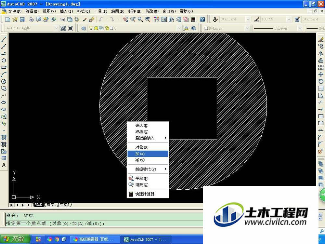Select the Revision Cloud tool
This screenshot has width=325, height=244.
(4, 88)
